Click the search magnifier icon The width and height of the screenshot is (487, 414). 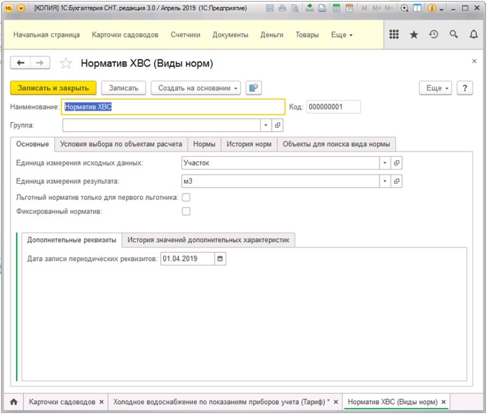tap(453, 34)
